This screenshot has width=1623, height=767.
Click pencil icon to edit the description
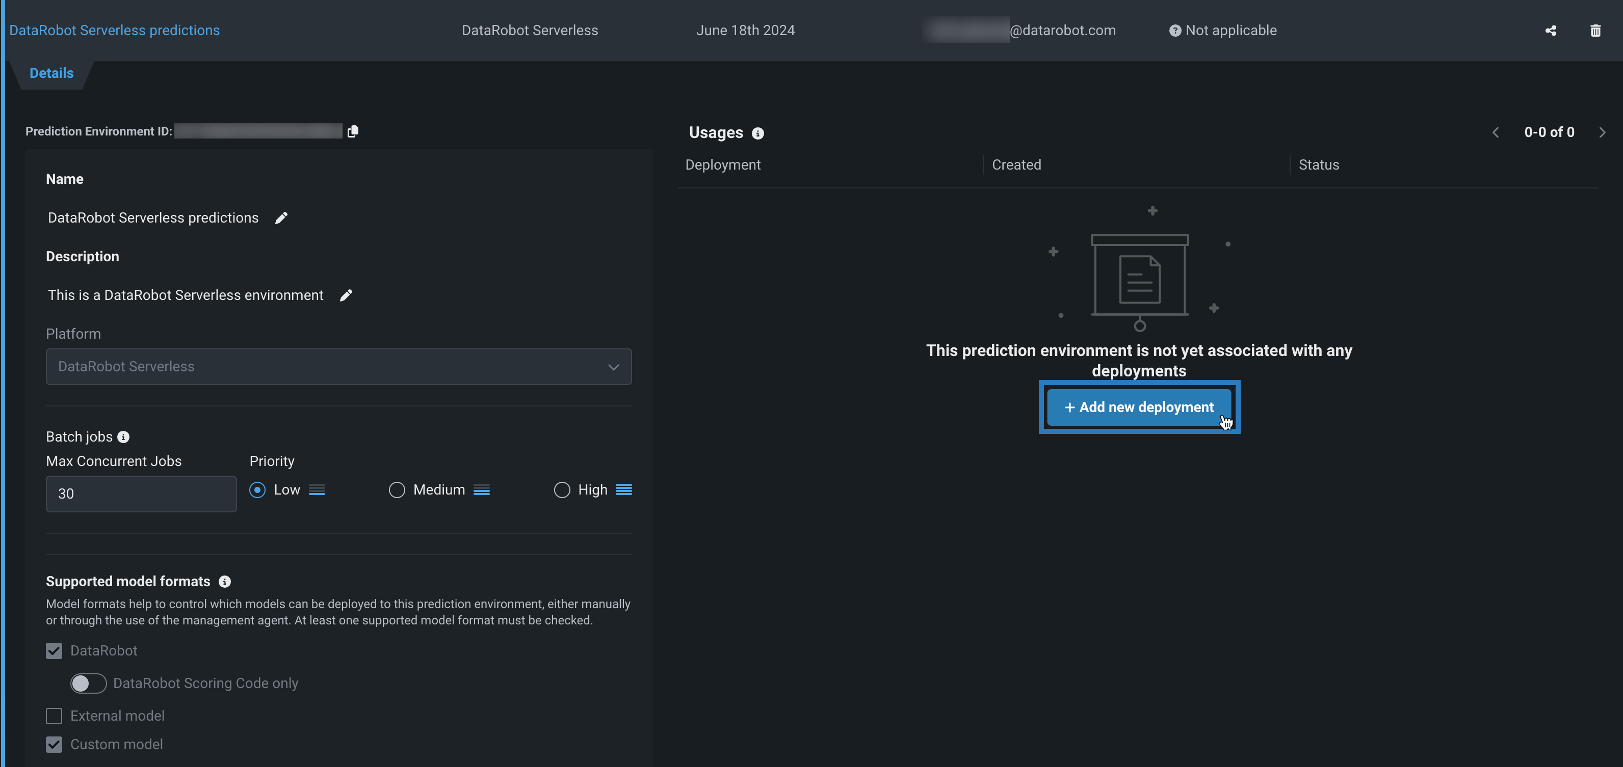pyautogui.click(x=346, y=295)
